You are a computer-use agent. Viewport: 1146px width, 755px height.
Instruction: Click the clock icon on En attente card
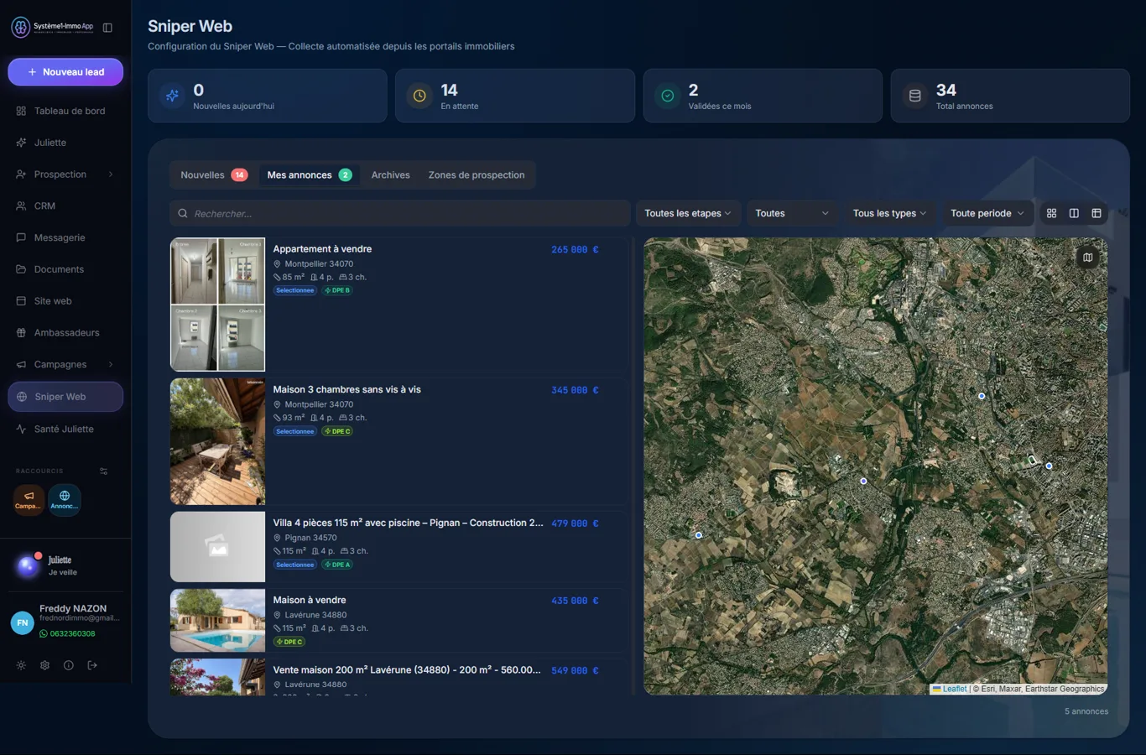coord(419,96)
